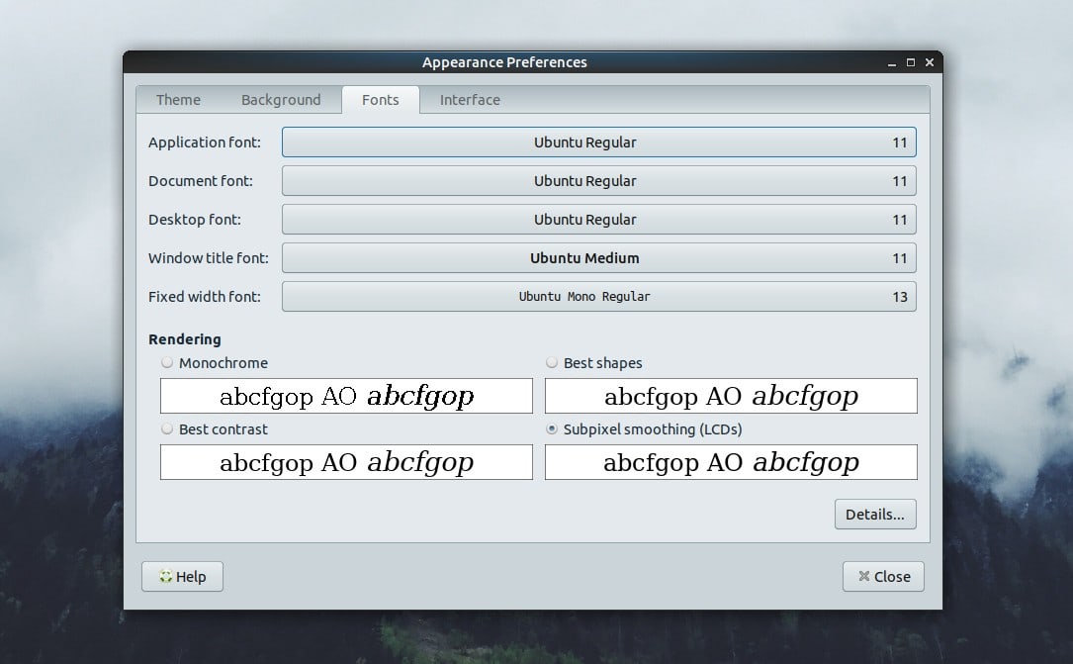Click the Monochrome font preview sample

click(346, 397)
